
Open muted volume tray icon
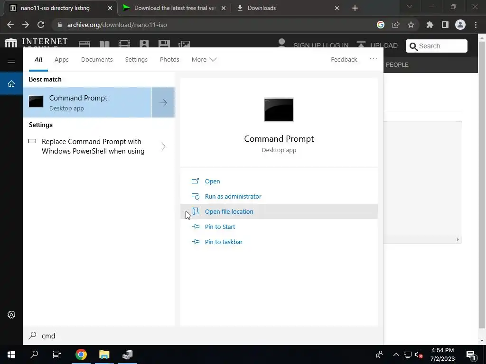click(x=419, y=355)
